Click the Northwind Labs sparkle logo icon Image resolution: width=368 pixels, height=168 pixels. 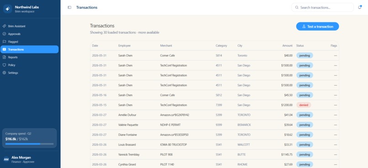pyautogui.click(x=7, y=9)
